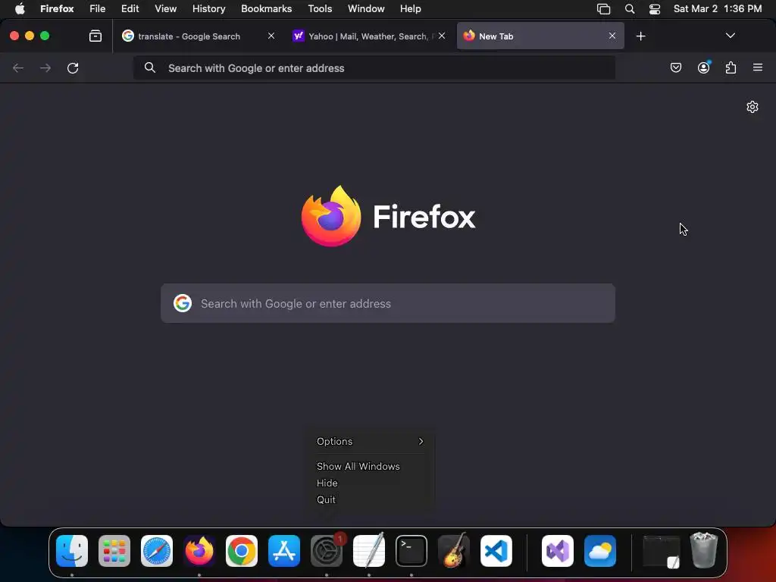Choose Quit in the Dock menu

tap(326, 500)
